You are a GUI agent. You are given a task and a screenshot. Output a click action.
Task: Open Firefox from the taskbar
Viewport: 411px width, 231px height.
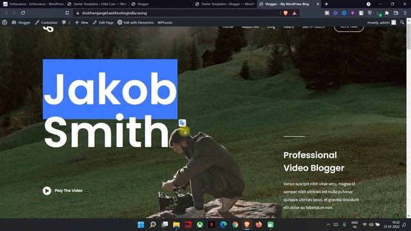[x=259, y=225]
